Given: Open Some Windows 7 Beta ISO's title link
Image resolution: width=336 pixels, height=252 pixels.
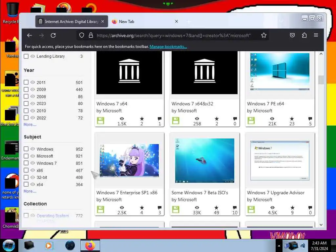Looking at the screenshot, I should [200, 193].
